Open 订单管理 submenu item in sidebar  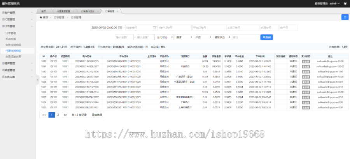click(10, 33)
